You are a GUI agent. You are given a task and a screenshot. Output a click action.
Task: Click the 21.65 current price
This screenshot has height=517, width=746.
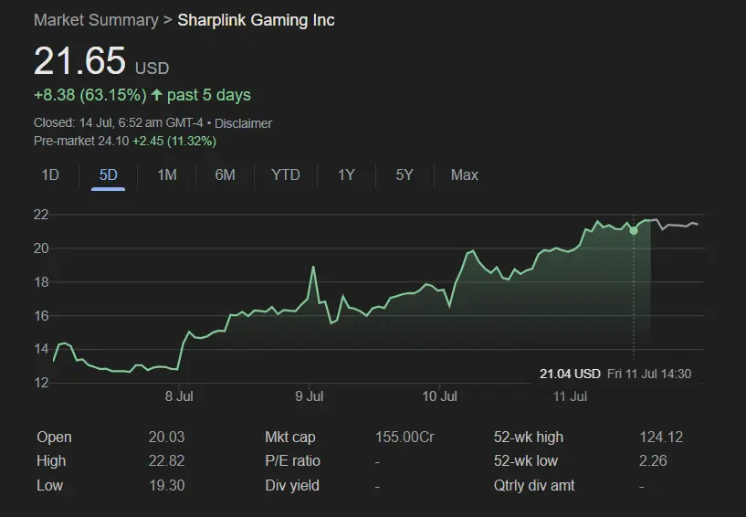(79, 61)
